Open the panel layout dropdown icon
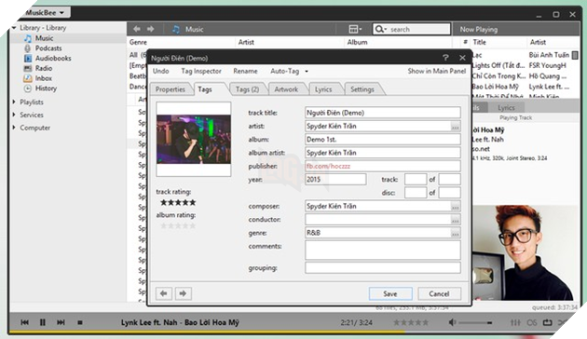The width and height of the screenshot is (587, 339). pyautogui.click(x=355, y=29)
